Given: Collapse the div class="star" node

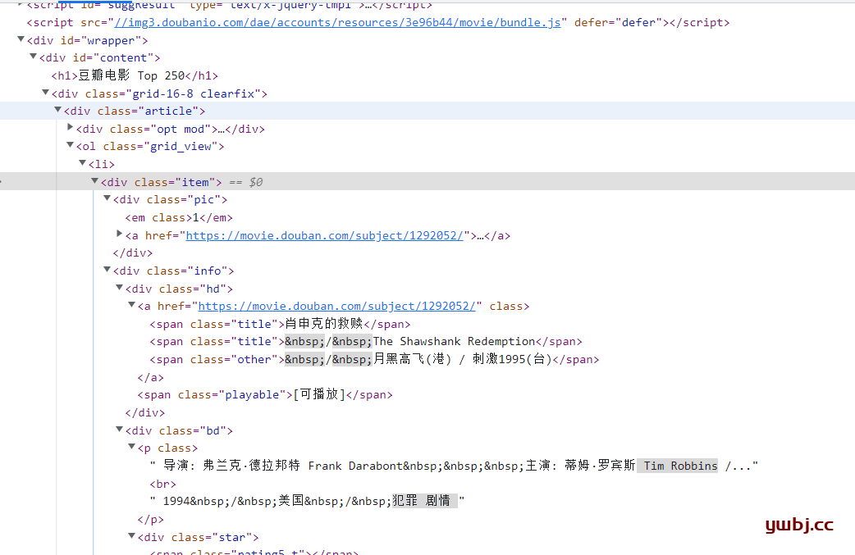Looking at the screenshot, I should point(131,536).
